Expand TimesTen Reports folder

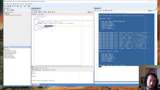tap(4, 56)
